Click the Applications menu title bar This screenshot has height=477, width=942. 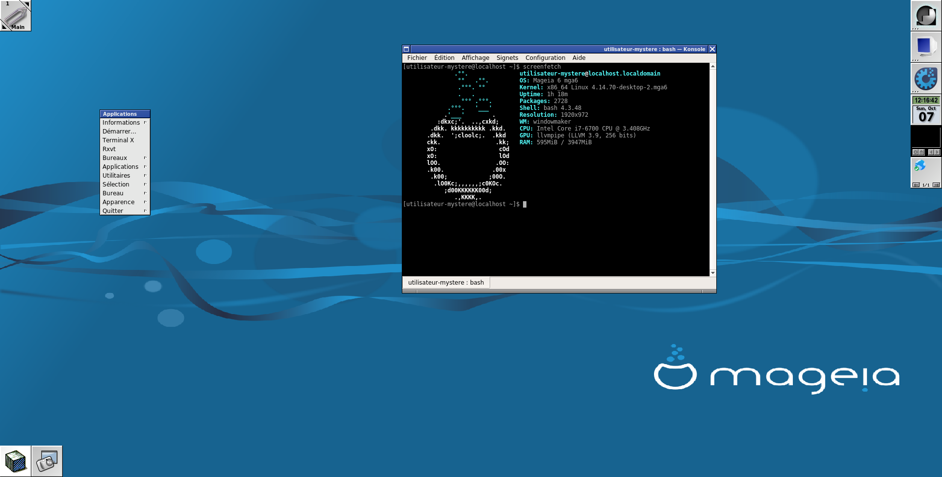(x=125, y=114)
